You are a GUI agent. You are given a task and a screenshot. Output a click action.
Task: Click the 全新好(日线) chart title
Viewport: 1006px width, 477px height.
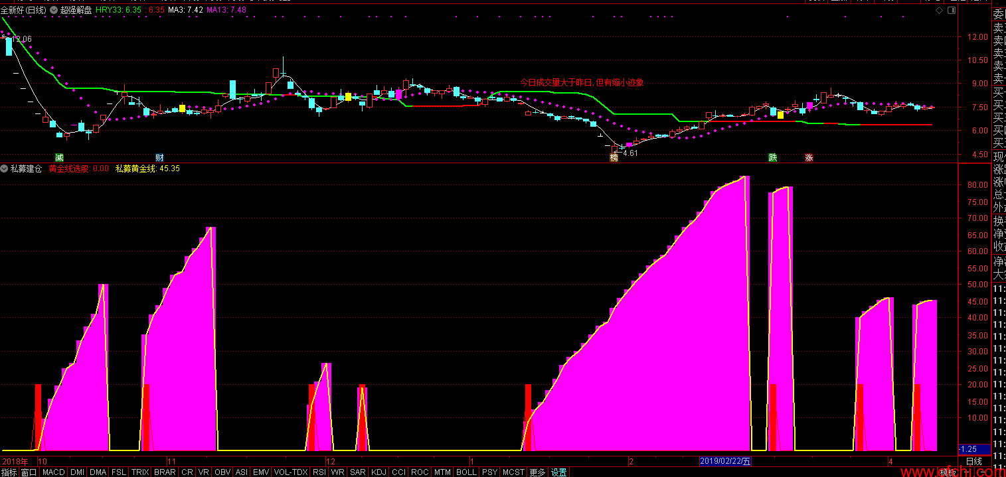point(25,11)
